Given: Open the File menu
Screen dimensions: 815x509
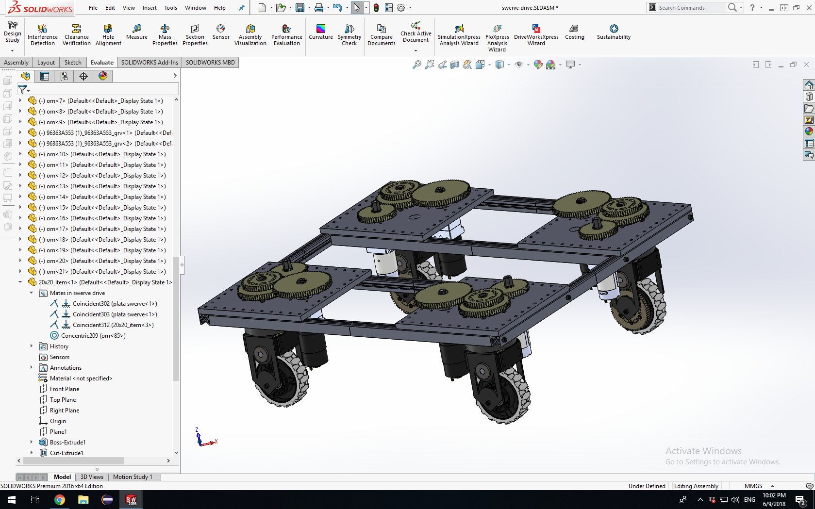Looking at the screenshot, I should (x=93, y=8).
